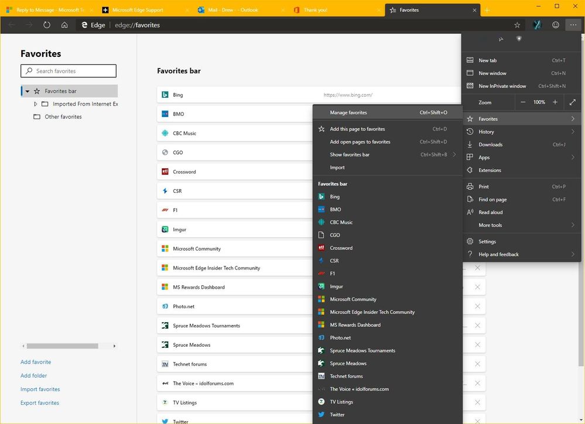Select New window menu entry
This screenshot has height=424, width=585.
coord(521,73)
